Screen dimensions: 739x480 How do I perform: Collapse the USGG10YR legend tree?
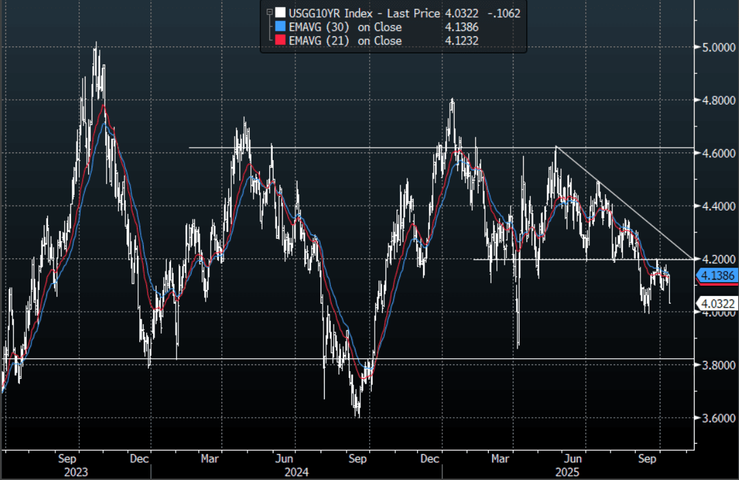point(269,12)
